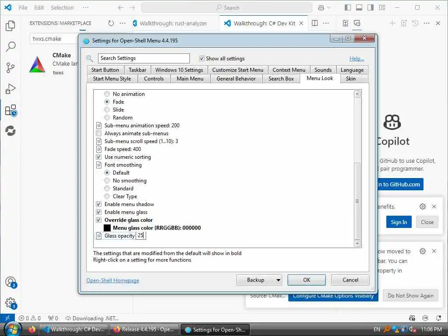Viewport: 448px width, 336px height.
Task: Toggle the secondary side bar layout icon
Action: point(371,8)
